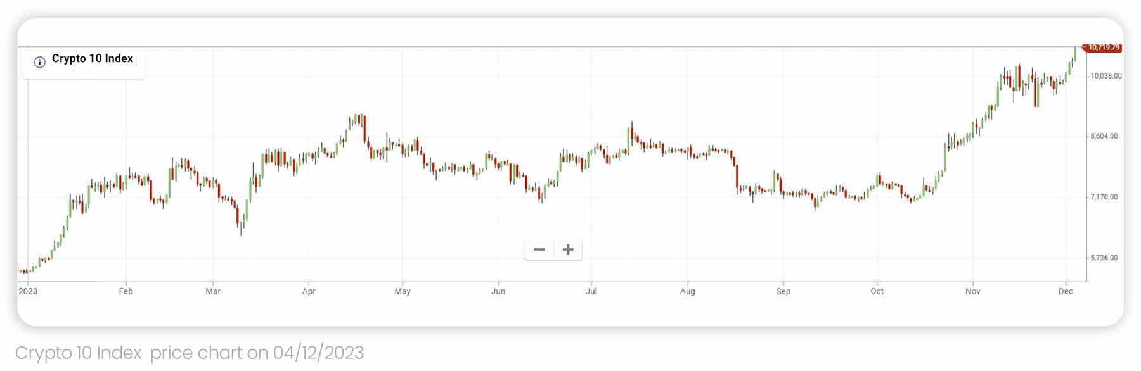The height and width of the screenshot is (371, 1141).
Task: Select the Feb label on the time axis
Action: pyautogui.click(x=126, y=291)
